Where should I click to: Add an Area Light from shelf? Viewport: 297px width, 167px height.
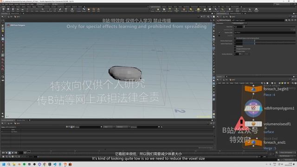pos(170,10)
